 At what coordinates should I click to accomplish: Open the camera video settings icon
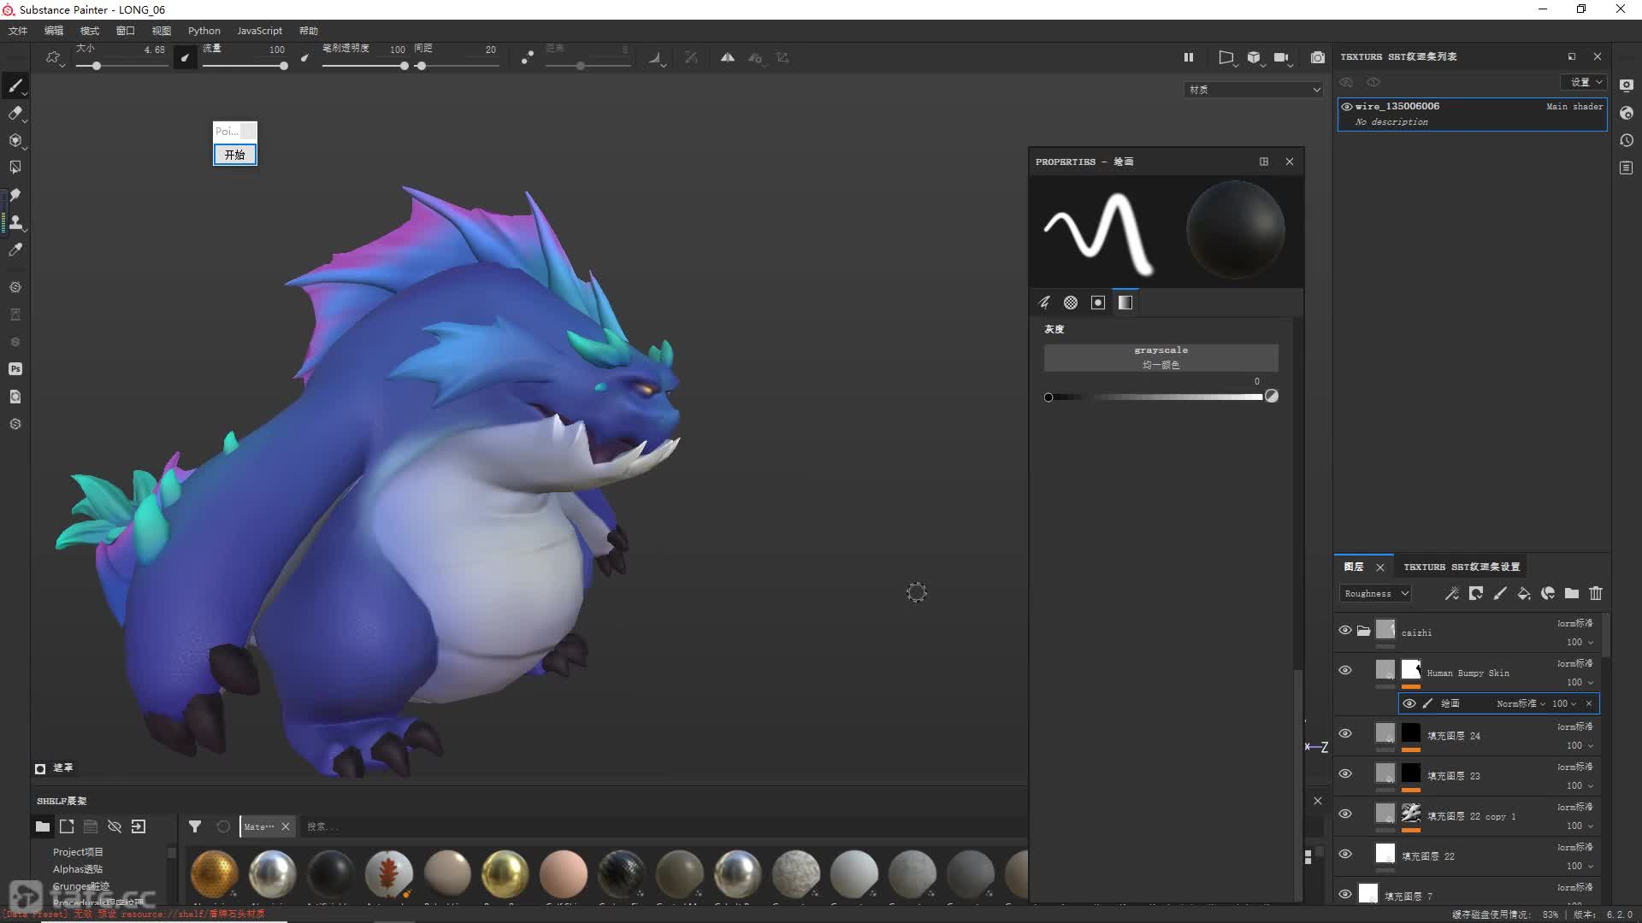coord(1281,57)
